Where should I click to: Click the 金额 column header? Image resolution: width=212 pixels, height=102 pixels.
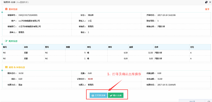[x=131, y=47]
